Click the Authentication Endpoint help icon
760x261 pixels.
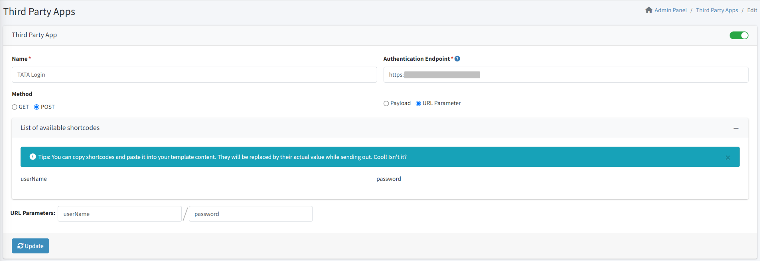[x=457, y=59]
